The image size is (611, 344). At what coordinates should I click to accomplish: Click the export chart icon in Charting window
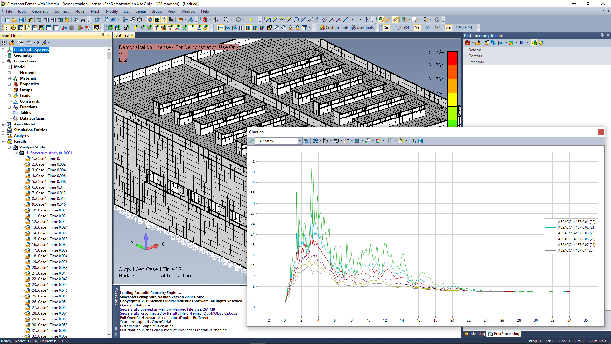pos(413,141)
